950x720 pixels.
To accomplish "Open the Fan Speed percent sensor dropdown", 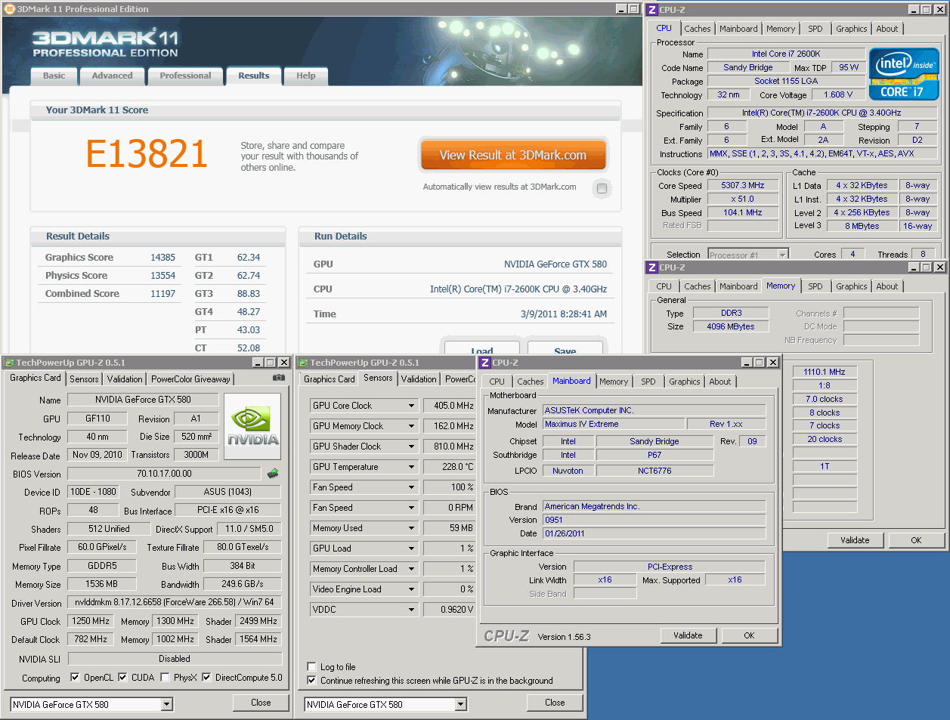I will click(412, 487).
